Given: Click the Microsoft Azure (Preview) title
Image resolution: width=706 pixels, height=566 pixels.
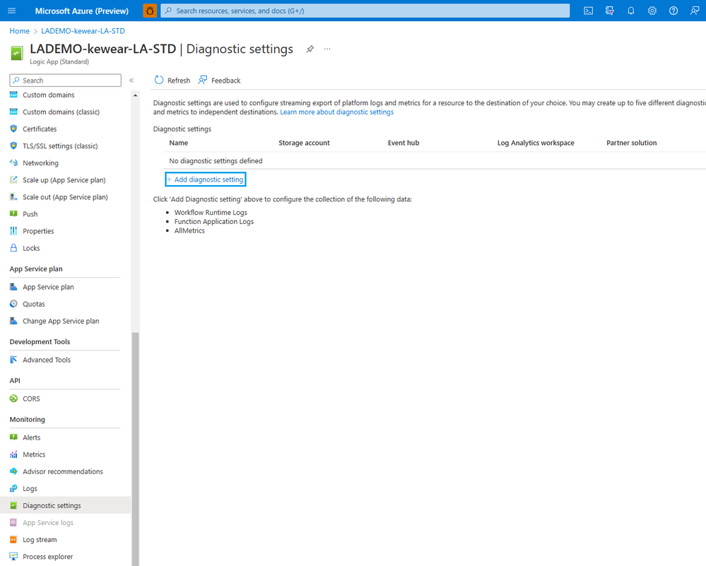Looking at the screenshot, I should click(x=82, y=11).
